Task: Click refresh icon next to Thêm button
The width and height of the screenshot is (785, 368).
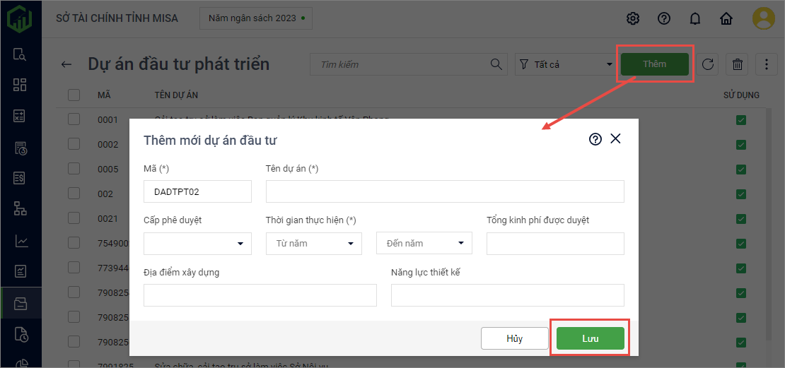Action: (x=707, y=64)
